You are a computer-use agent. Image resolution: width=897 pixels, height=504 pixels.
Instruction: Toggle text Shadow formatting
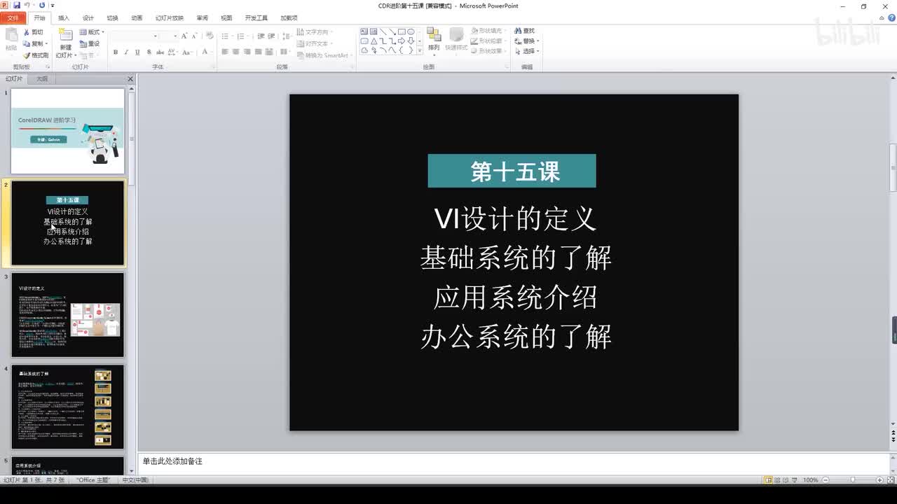(x=149, y=52)
